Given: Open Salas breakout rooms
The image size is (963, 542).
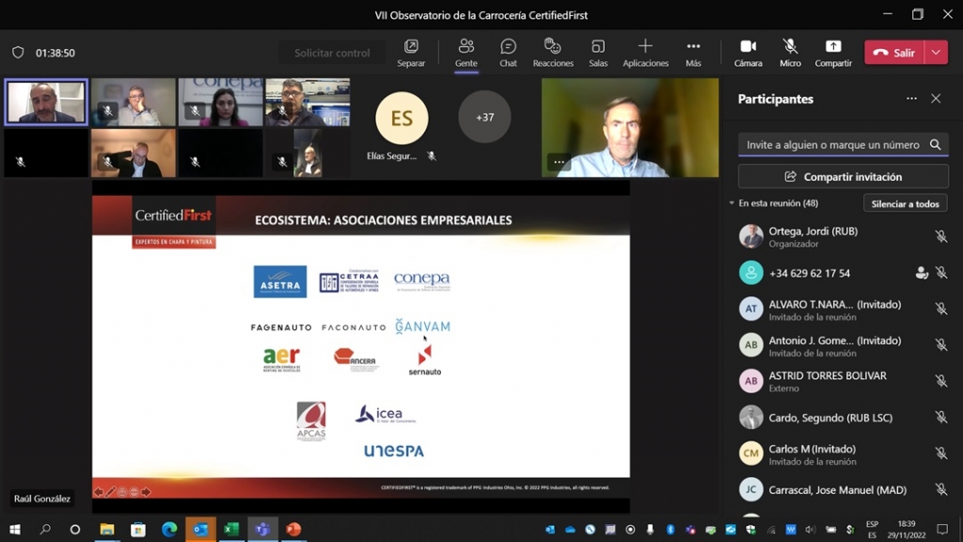Looking at the screenshot, I should coord(598,53).
